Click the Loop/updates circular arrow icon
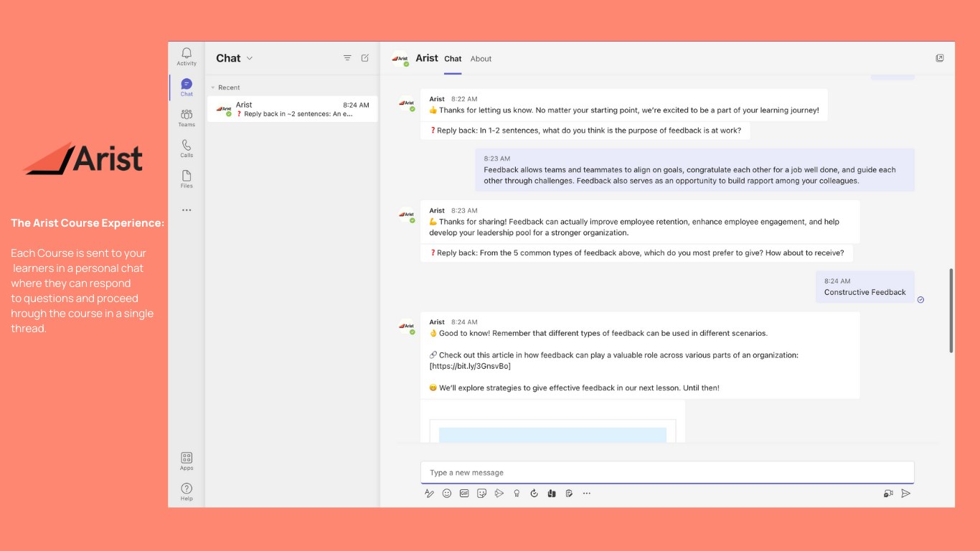The width and height of the screenshot is (980, 551). coord(534,493)
